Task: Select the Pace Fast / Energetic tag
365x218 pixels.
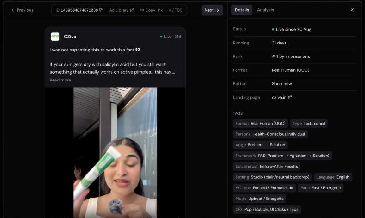Action: (x=321, y=188)
